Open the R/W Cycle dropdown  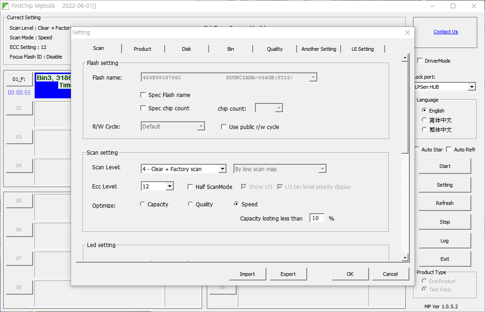pyautogui.click(x=201, y=127)
